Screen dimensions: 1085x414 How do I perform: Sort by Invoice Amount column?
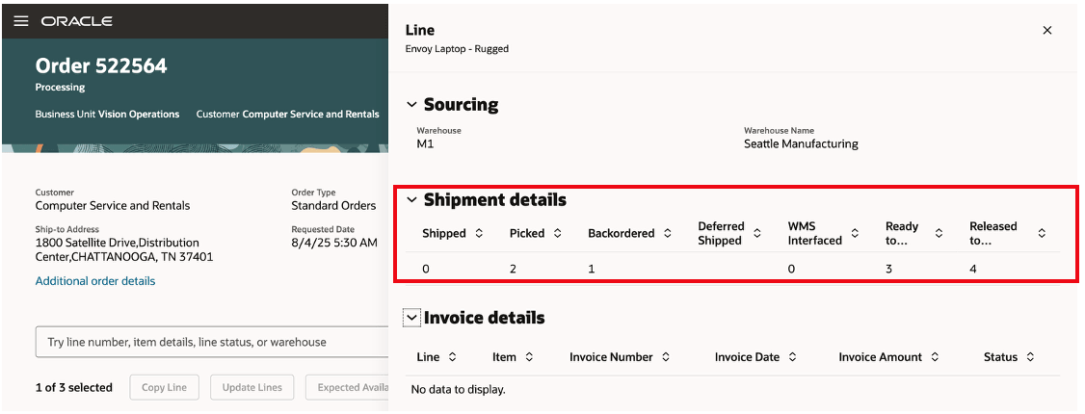coord(935,357)
